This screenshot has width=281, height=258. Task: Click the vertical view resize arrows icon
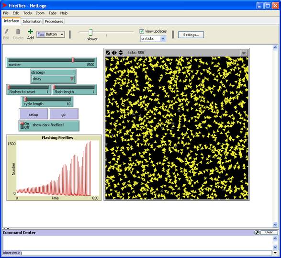[x=121, y=53]
